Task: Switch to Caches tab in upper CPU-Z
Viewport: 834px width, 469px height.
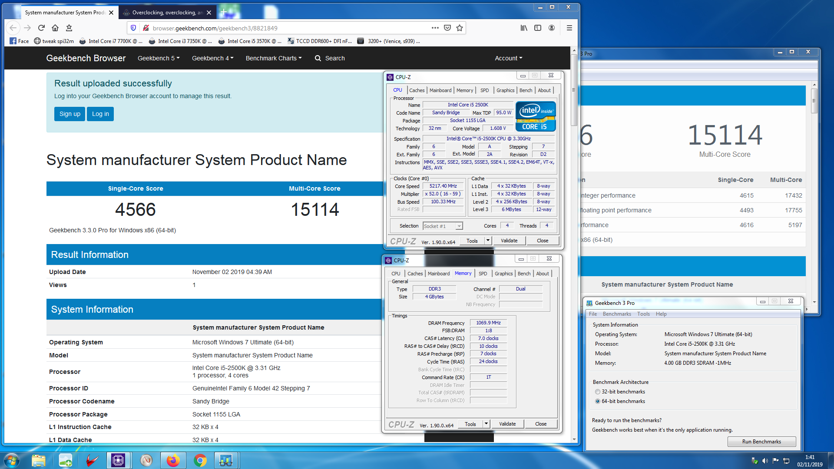Action: click(x=417, y=90)
